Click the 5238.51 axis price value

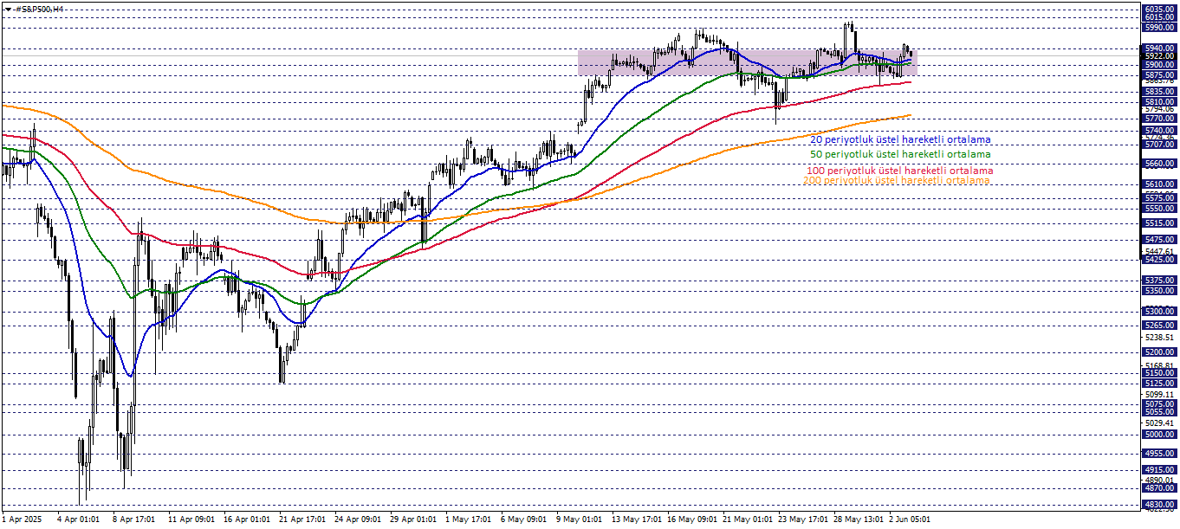point(1159,337)
